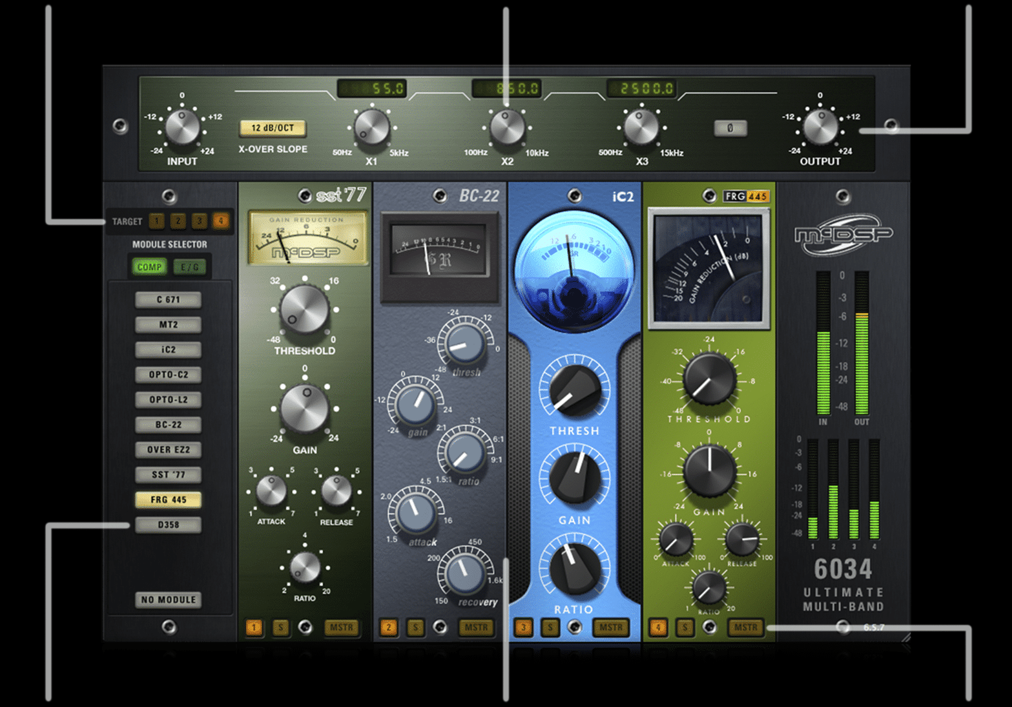1012x707 pixels.
Task: Toggle band 4 enable button
Action: pyautogui.click(x=658, y=628)
